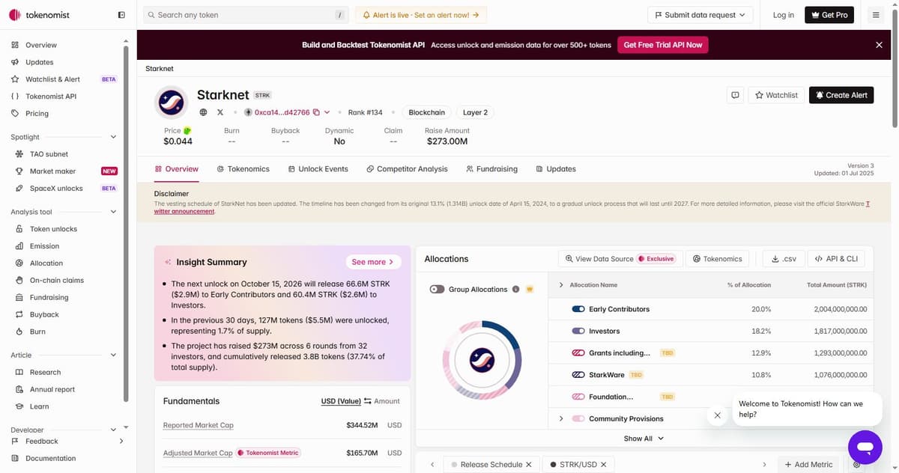Screen dimensions: 899x473
Task: Download allocations .csv
Action: pos(784,259)
